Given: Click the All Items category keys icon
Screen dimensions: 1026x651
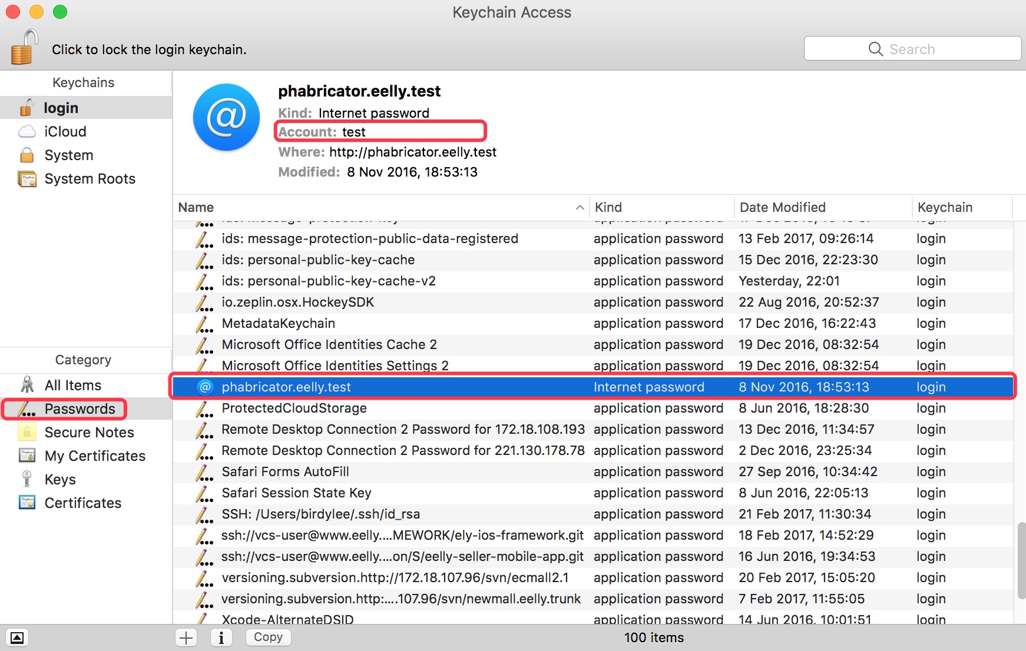Looking at the screenshot, I should pos(27,385).
